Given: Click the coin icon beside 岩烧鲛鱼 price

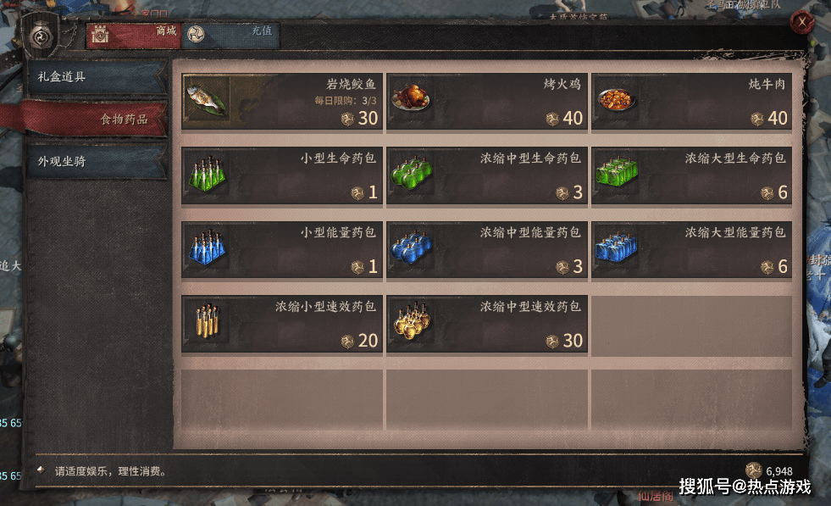Looking at the screenshot, I should (347, 119).
